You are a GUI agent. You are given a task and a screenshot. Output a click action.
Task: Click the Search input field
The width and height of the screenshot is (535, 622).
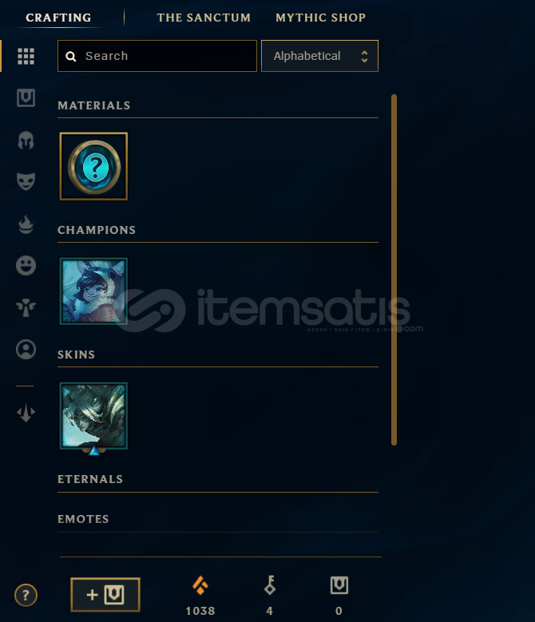[x=157, y=56]
